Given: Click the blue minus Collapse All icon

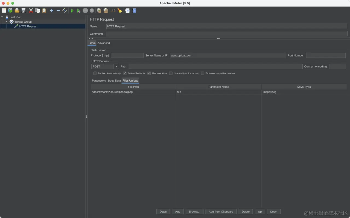Looking at the screenshot, I should pos(58,11).
